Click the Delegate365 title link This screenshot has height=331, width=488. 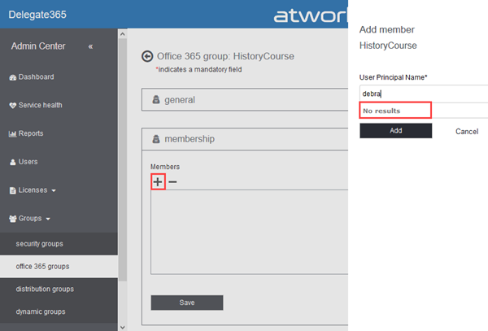(37, 15)
